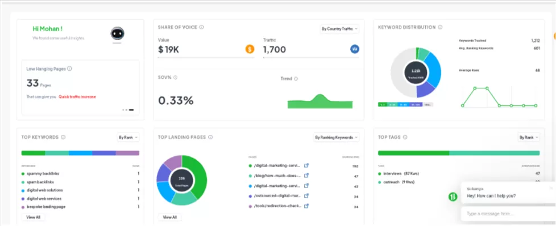Click the robot avatar icon

point(117,34)
